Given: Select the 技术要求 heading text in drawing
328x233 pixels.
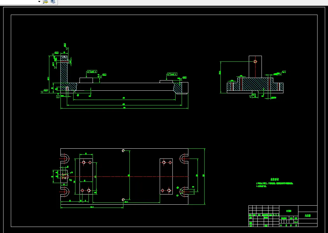Looking at the screenshot, I should point(275,180).
